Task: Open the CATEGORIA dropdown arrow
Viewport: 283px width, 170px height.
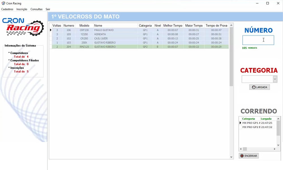Action: pos(275,79)
